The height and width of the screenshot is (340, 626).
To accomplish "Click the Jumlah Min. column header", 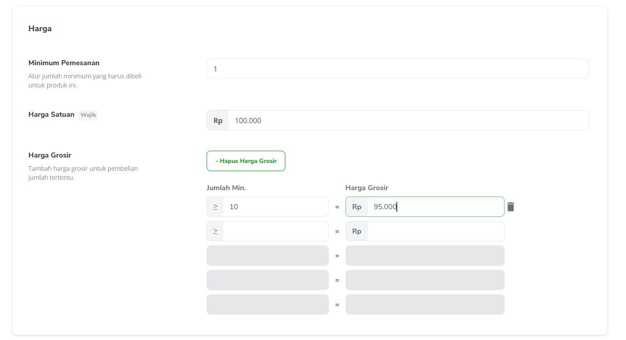I will (226, 188).
